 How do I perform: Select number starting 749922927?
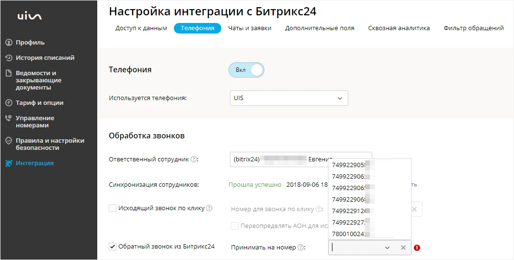click(369, 222)
